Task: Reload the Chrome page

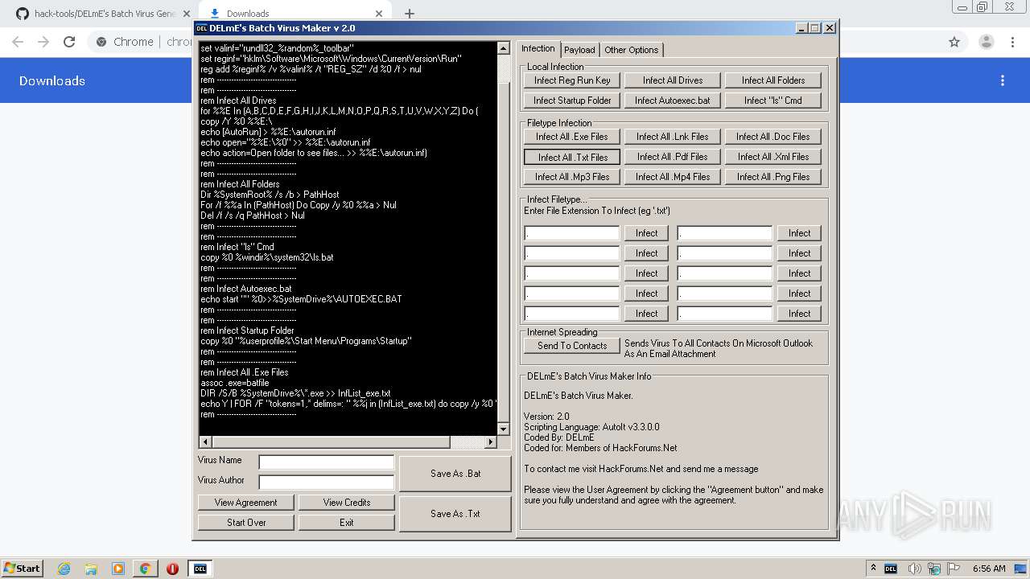Action: click(x=69, y=42)
